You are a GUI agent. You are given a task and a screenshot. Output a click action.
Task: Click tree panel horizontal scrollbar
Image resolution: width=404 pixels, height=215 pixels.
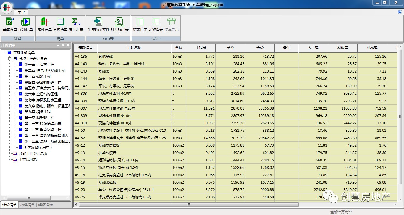tap(28, 198)
